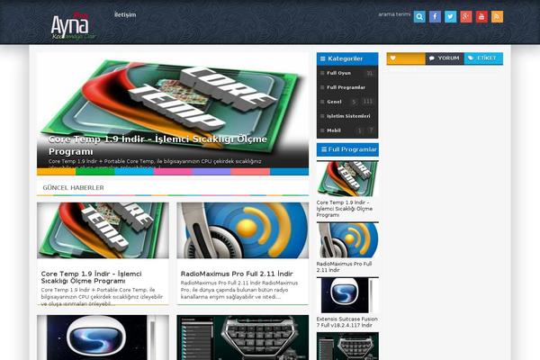Image resolution: width=540 pixels, height=360 pixels.
Task: Select the heart favorites tab
Action: pos(406,58)
